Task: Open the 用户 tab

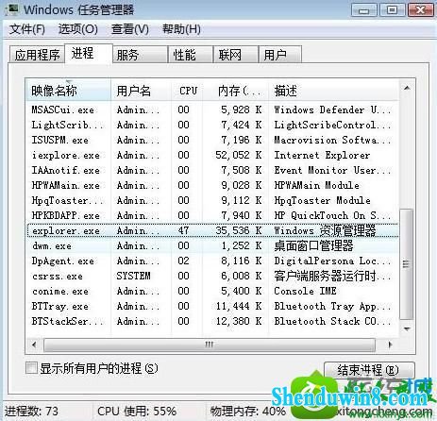Action: 280,55
